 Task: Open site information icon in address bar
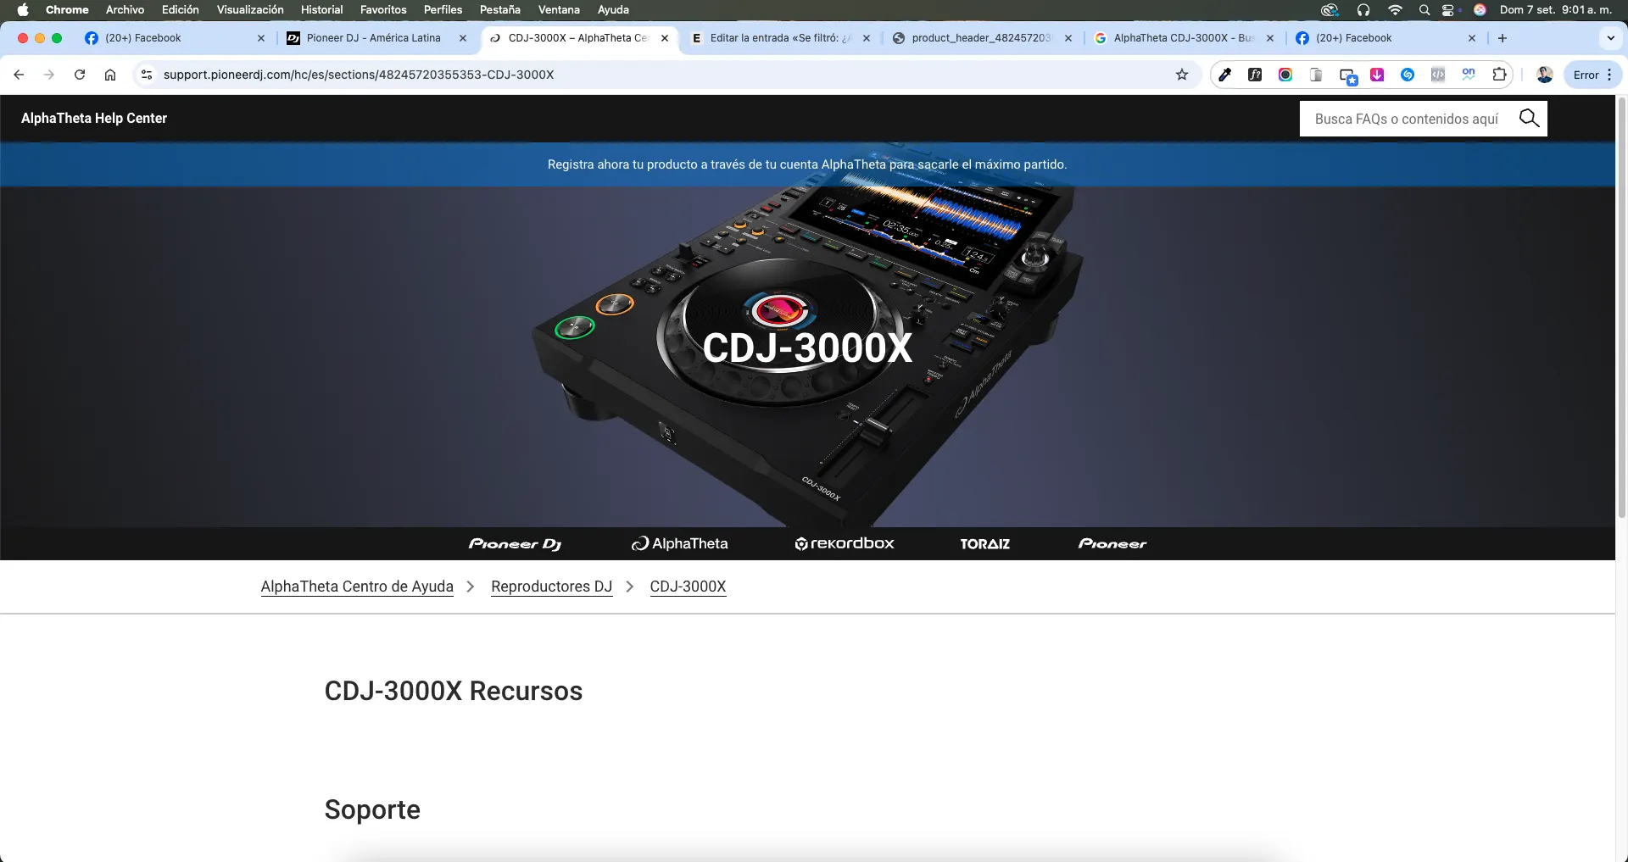point(147,75)
